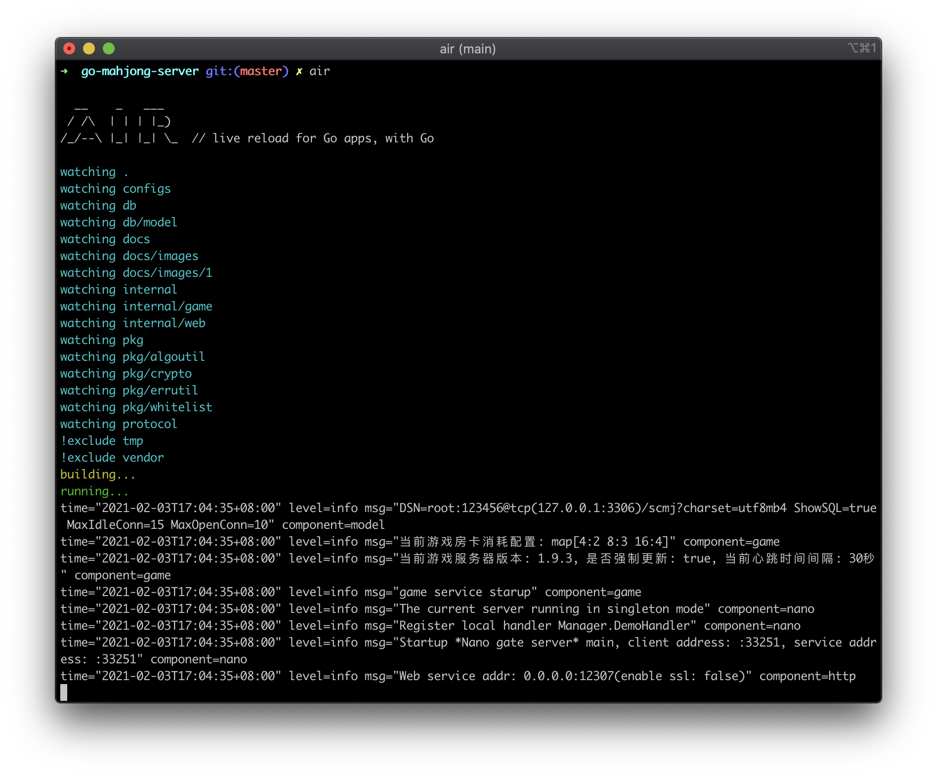This screenshot has width=937, height=776.
Task: Click the 'go-mahjong-server' directory name in prompt
Action: pyautogui.click(x=140, y=71)
